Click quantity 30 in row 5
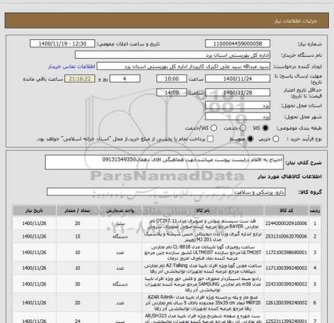Image resolution: width=334 pixels, height=323 pixels. [x=78, y=284]
